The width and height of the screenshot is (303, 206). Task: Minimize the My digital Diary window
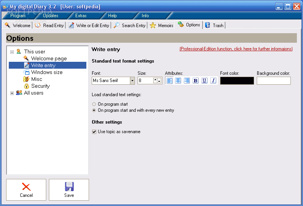click(x=279, y=6)
